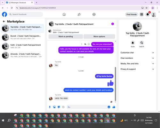Click the phone number message (409) 796-9888

61,98
